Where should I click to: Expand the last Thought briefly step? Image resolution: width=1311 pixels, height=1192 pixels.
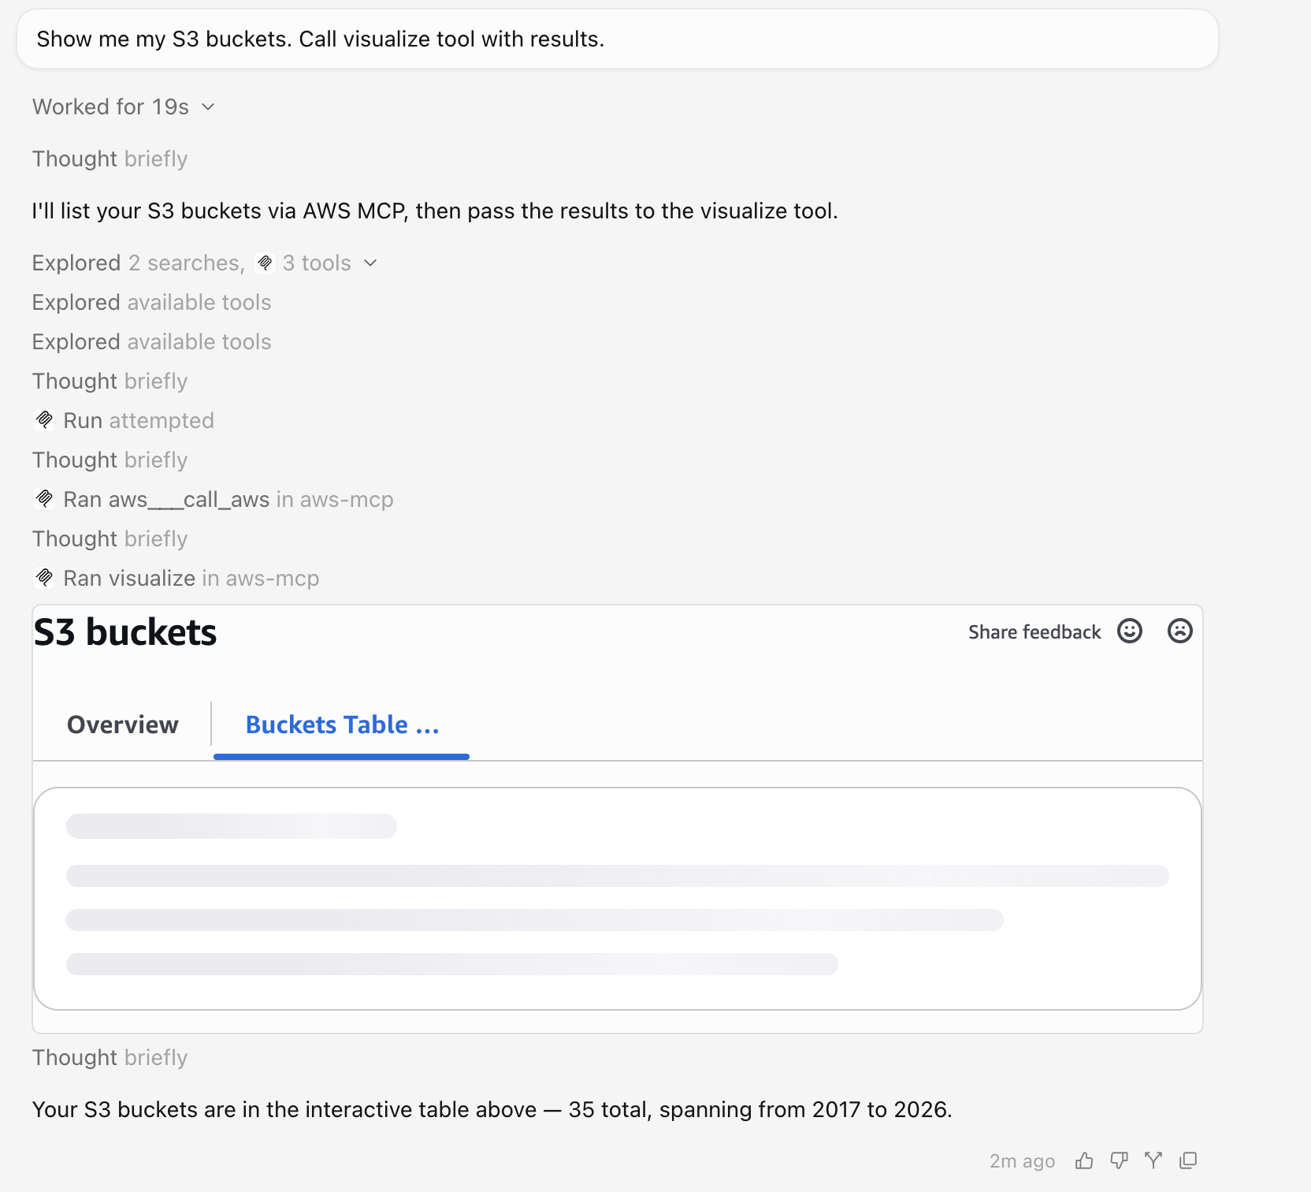110,1058
